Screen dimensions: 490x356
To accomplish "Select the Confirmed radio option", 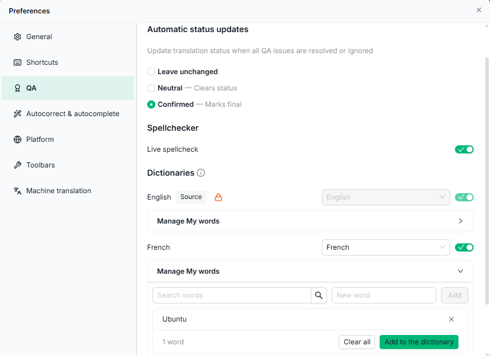I will coord(151,104).
